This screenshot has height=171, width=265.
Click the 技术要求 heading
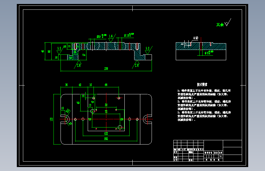point(202,85)
